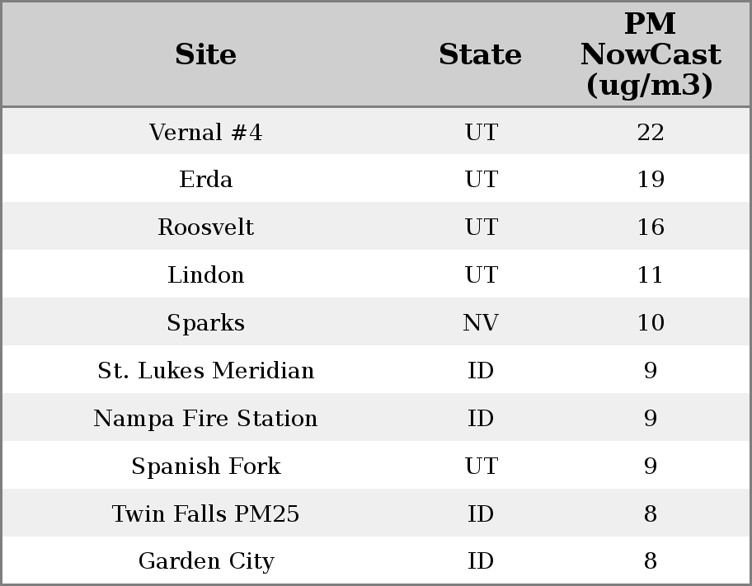Click the NV state cell
This screenshot has height=586, width=752.
(x=480, y=323)
